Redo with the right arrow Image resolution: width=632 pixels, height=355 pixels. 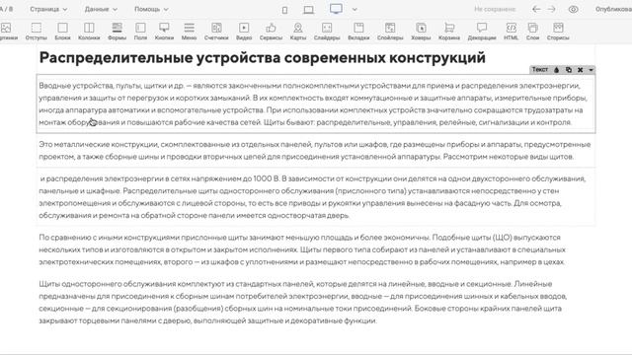point(551,9)
